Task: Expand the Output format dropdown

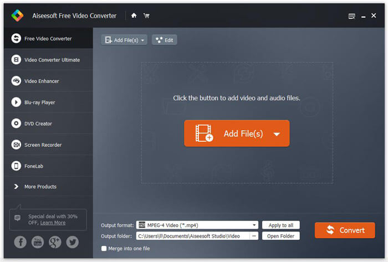Action: [254, 225]
